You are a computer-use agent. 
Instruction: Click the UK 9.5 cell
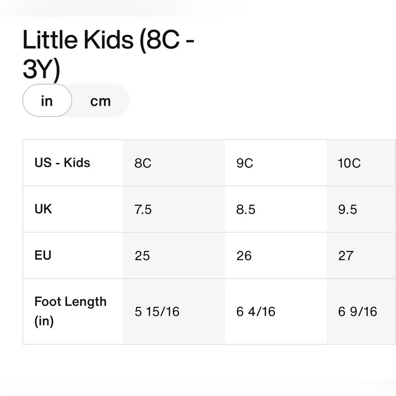coord(362,209)
